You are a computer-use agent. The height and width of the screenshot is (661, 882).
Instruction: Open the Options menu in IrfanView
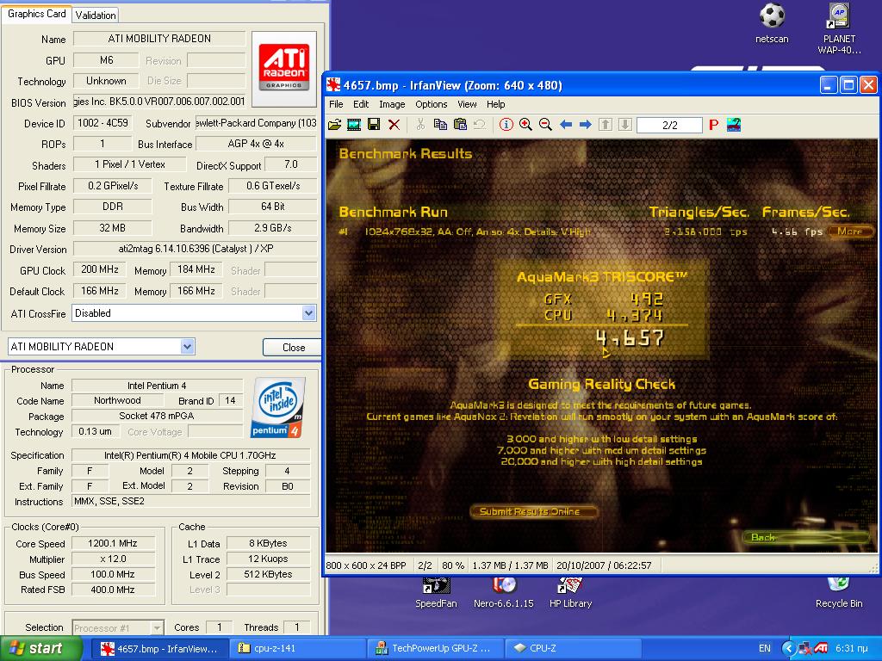pyautogui.click(x=432, y=104)
